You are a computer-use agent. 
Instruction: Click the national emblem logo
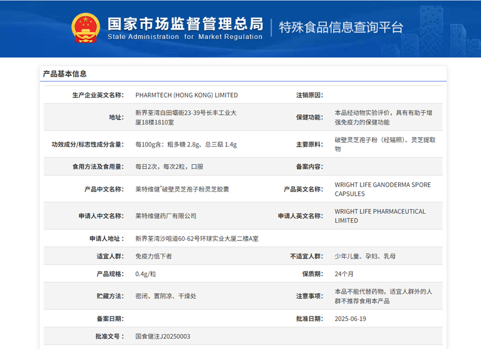point(86,28)
